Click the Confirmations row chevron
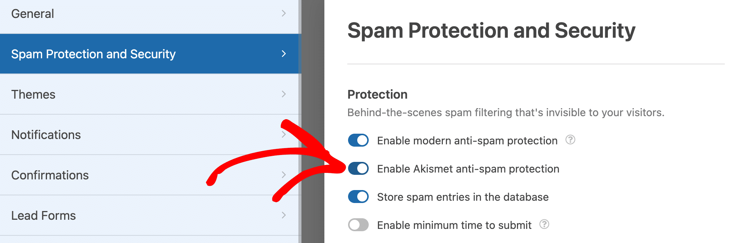The height and width of the screenshot is (243, 729). (283, 175)
